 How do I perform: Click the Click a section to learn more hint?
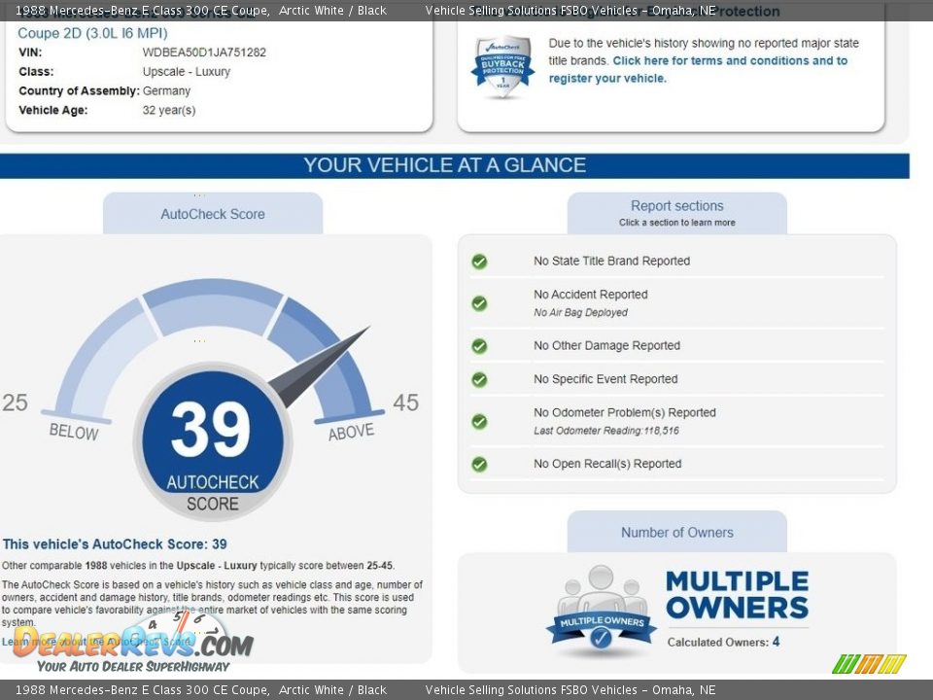677,223
